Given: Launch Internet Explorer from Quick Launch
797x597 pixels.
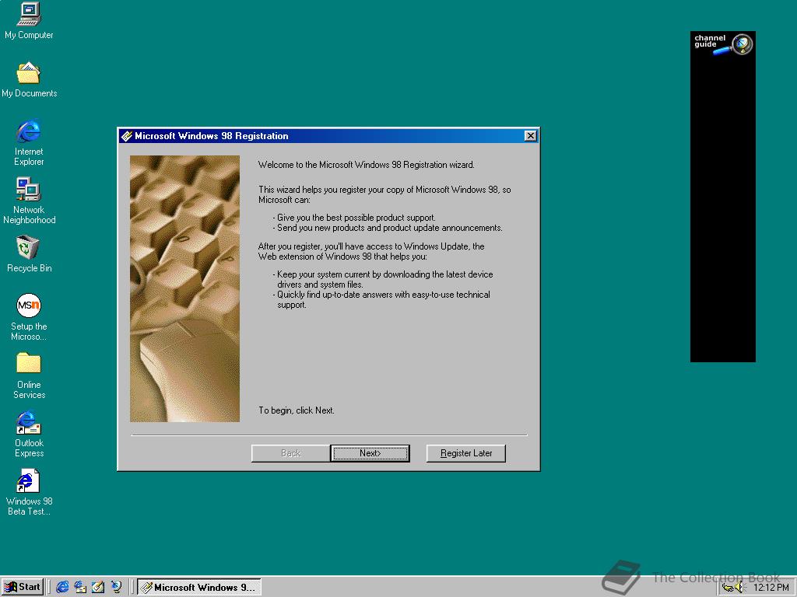Looking at the screenshot, I should pyautogui.click(x=62, y=587).
